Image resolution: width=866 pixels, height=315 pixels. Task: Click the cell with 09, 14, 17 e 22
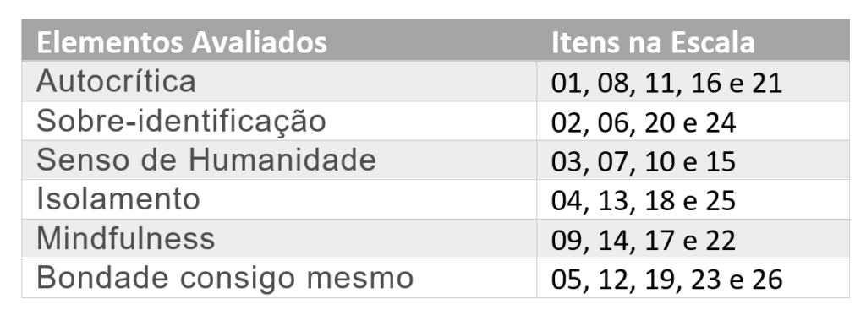click(693, 238)
